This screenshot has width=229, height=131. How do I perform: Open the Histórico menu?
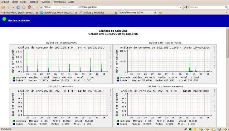click(33, 2)
